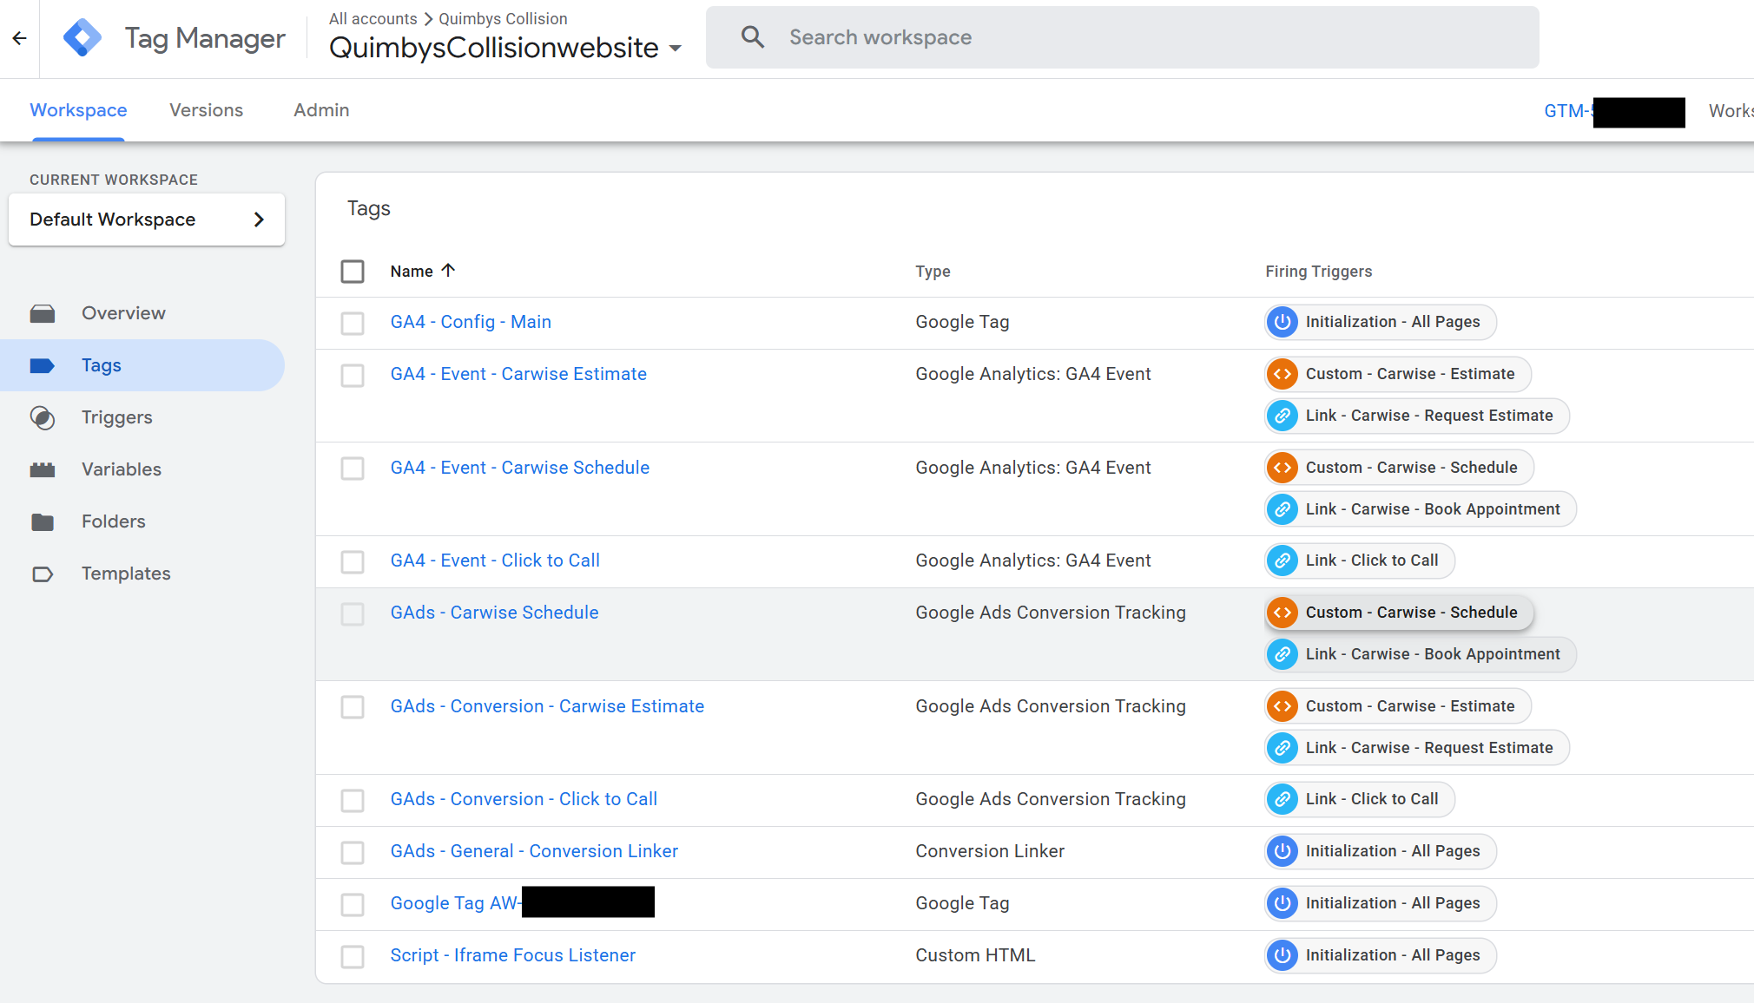Check the GA4 - Config - Main checkbox

(353, 324)
